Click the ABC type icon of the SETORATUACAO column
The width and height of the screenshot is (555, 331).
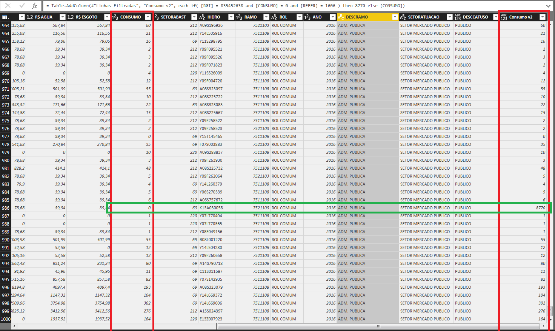[x=403, y=17]
